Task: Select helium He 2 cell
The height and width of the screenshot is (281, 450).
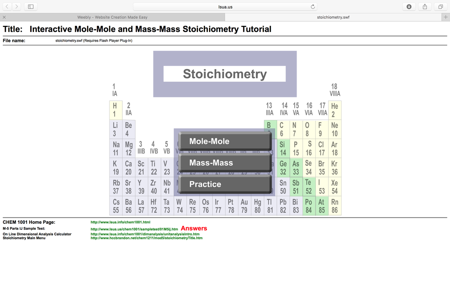Action: 335,110
